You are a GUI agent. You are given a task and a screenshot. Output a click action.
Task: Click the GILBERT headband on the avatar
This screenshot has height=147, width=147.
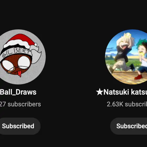16,54
